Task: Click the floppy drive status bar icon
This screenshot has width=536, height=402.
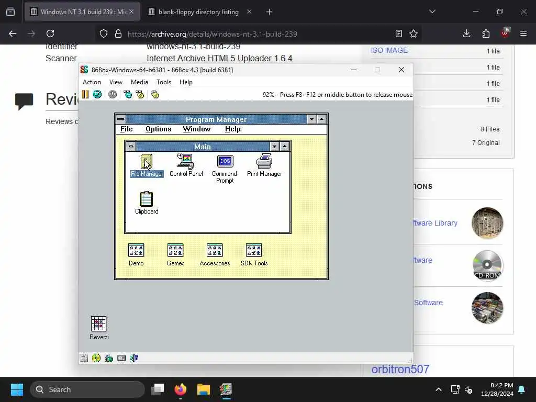Action: 84,358
